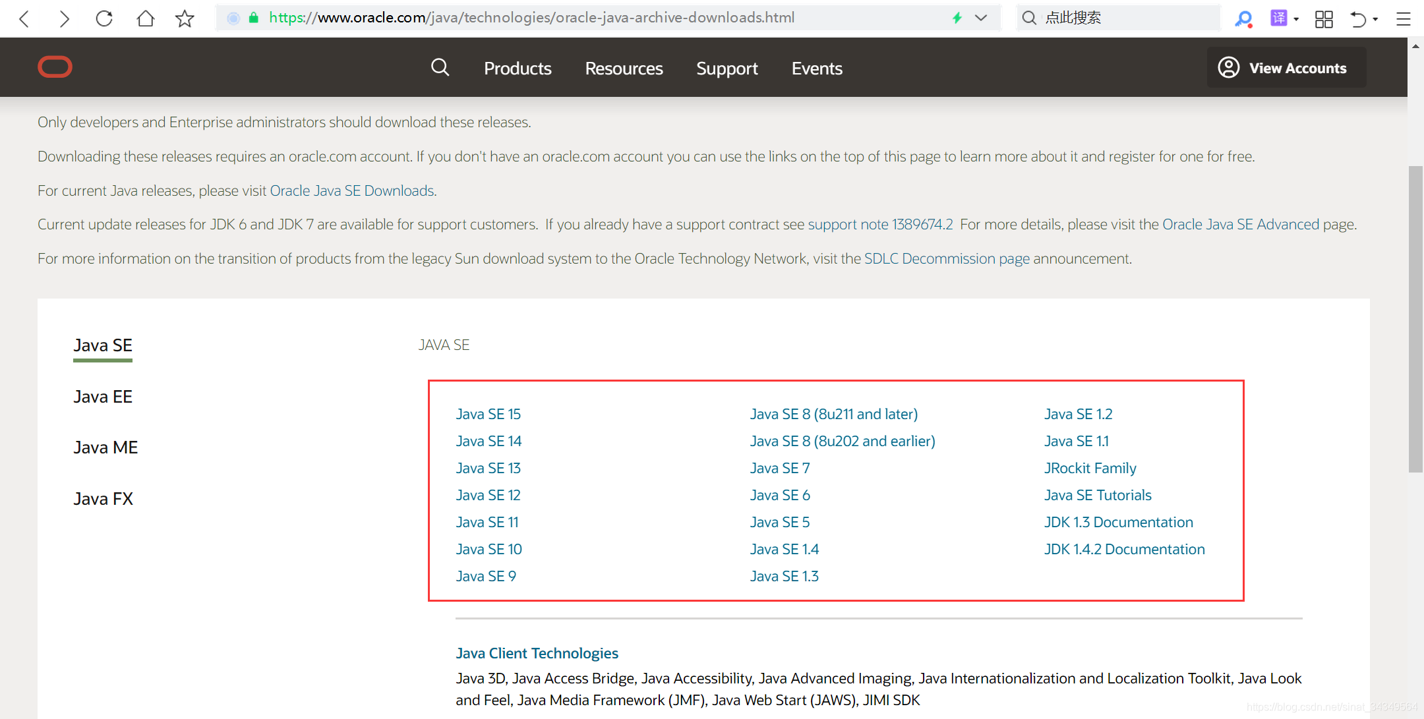The height and width of the screenshot is (719, 1424).
Task: Open the browser home page icon
Action: coord(145,18)
